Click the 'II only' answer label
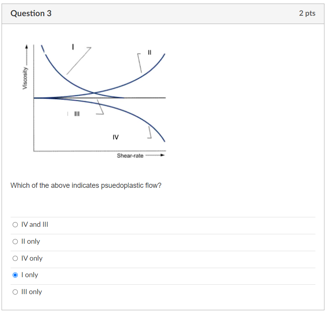 [31, 241]
